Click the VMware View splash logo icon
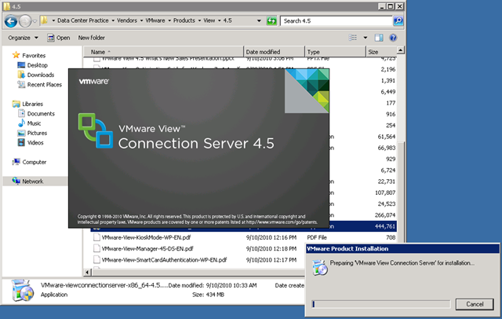 pos(96,130)
